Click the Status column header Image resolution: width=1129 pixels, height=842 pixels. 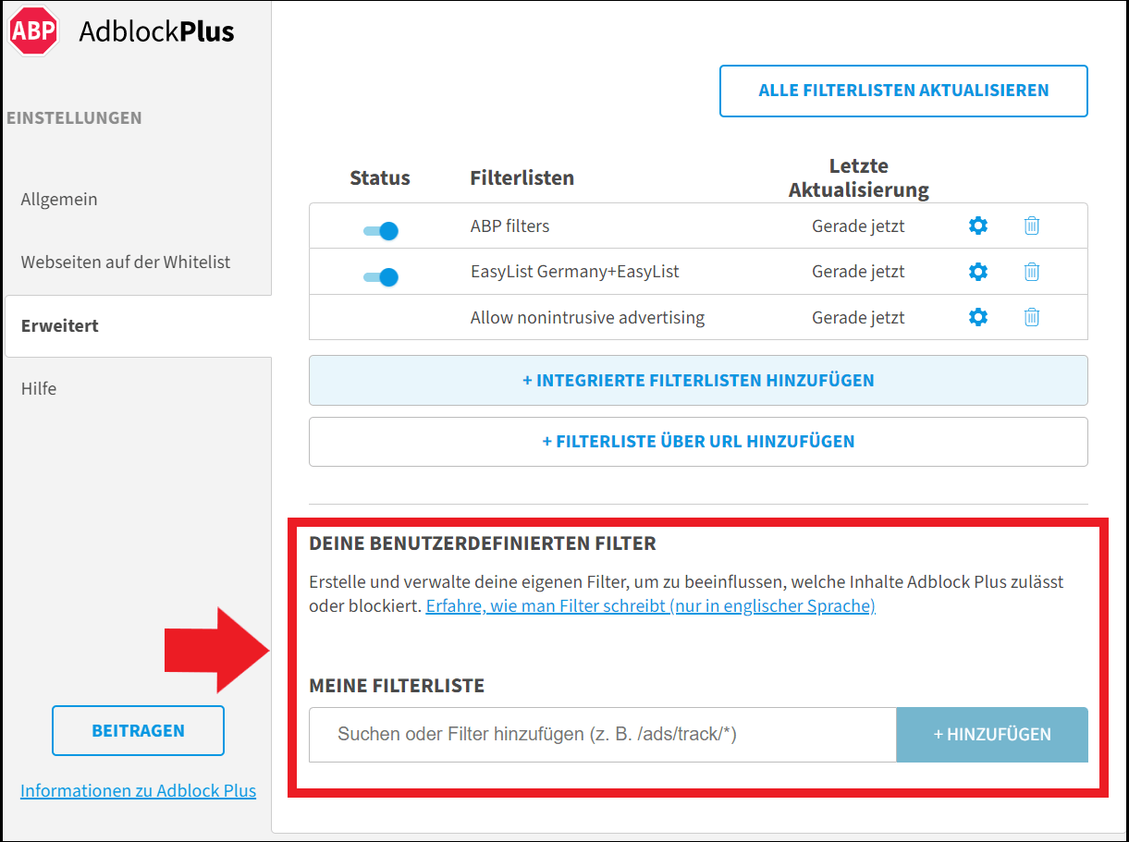point(380,177)
